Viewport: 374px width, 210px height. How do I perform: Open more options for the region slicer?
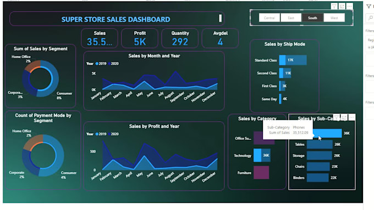pos(349,7)
